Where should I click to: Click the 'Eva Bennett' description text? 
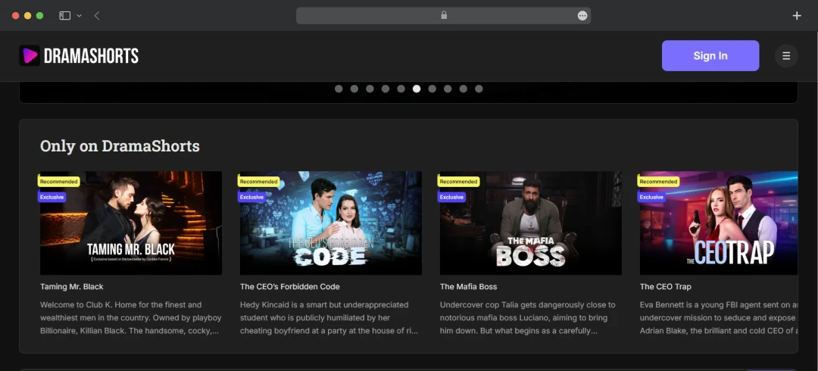point(718,317)
